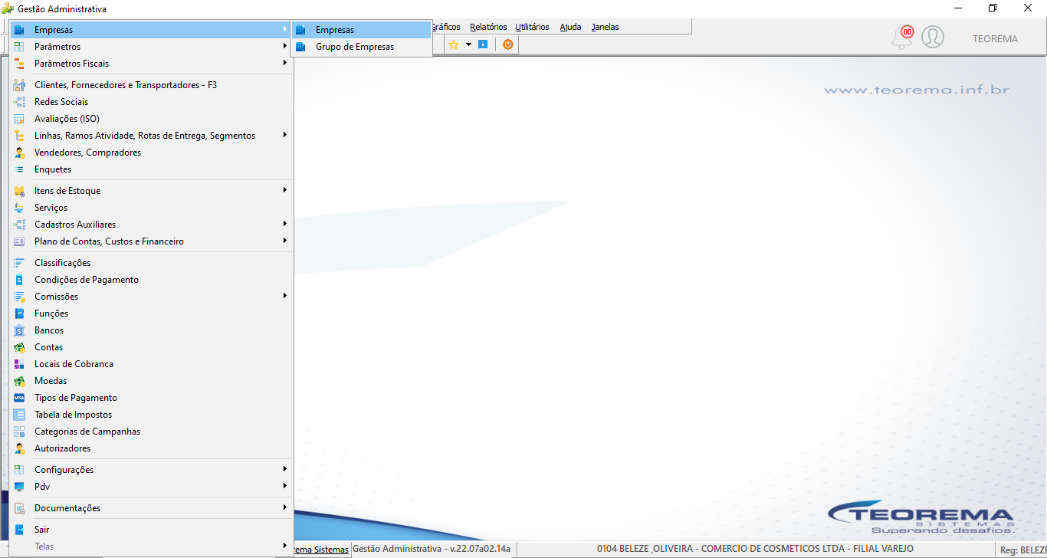Click the Grupo de Empresas icon
Viewport: 1047px width, 558px height.
coord(300,47)
